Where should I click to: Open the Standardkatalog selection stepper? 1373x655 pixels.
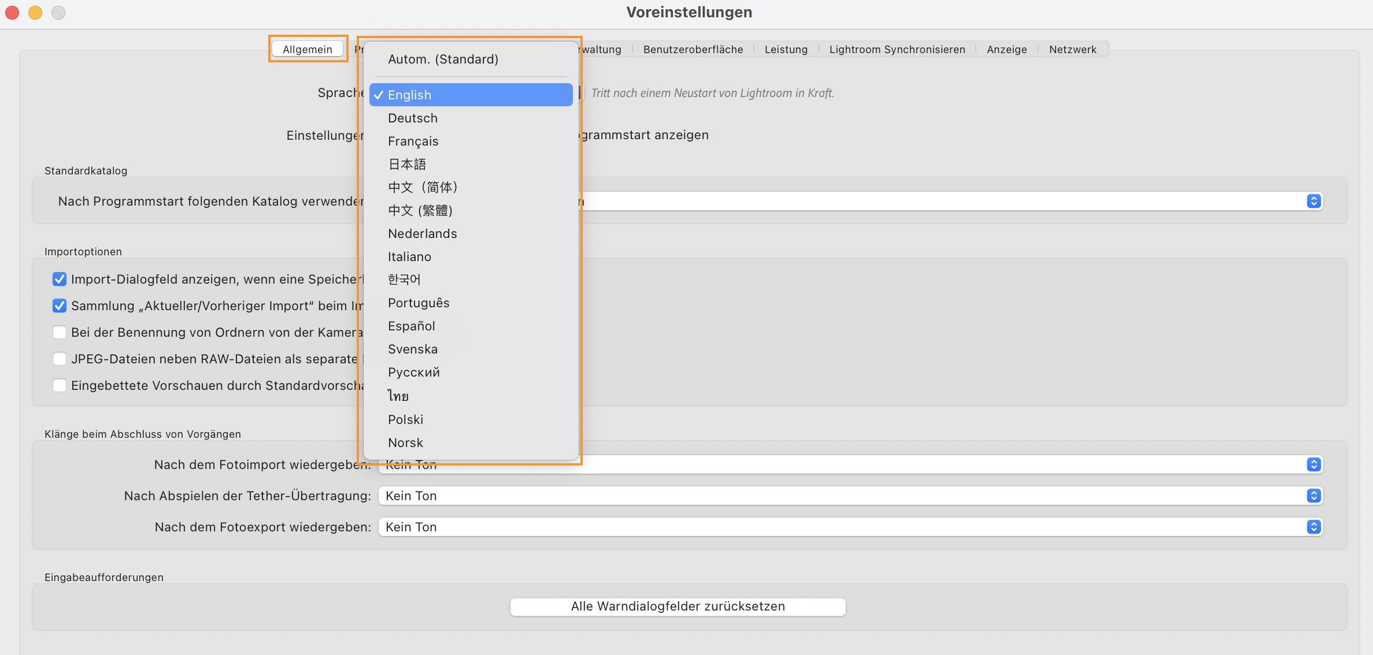pos(1313,201)
